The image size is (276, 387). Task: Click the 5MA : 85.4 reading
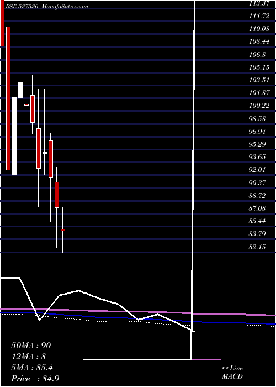point(32,368)
